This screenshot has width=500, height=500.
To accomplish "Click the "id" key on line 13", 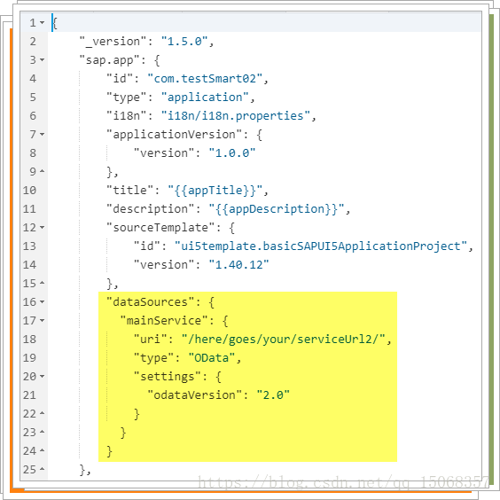I will pos(147,246).
